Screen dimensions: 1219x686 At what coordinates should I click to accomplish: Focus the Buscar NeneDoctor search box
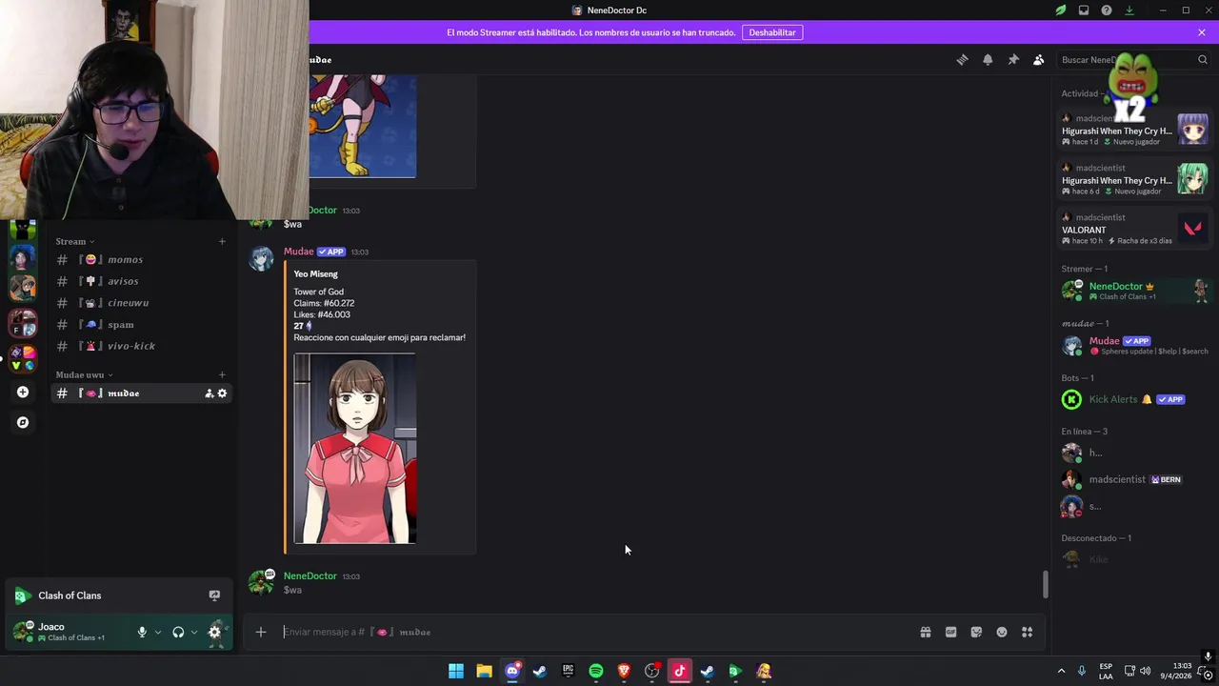tap(1133, 59)
